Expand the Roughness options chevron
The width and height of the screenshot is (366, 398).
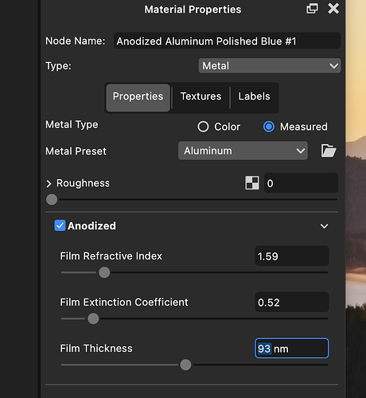tap(49, 184)
